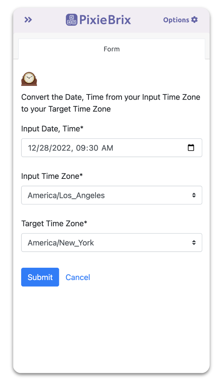
Task: Open the Input Time Zone dropdown
Action: pyautogui.click(x=111, y=195)
